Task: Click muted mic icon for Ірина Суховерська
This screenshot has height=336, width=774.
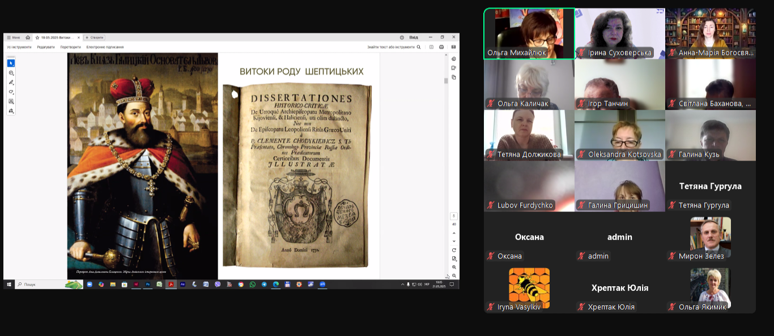Action: (x=581, y=53)
